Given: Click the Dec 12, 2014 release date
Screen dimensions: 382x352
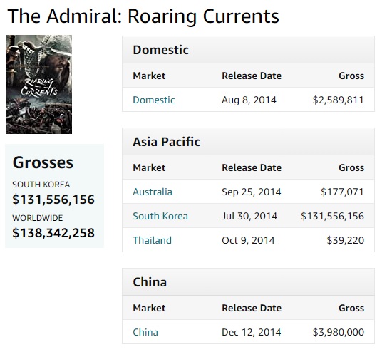Looking at the screenshot, I should pyautogui.click(x=252, y=332).
